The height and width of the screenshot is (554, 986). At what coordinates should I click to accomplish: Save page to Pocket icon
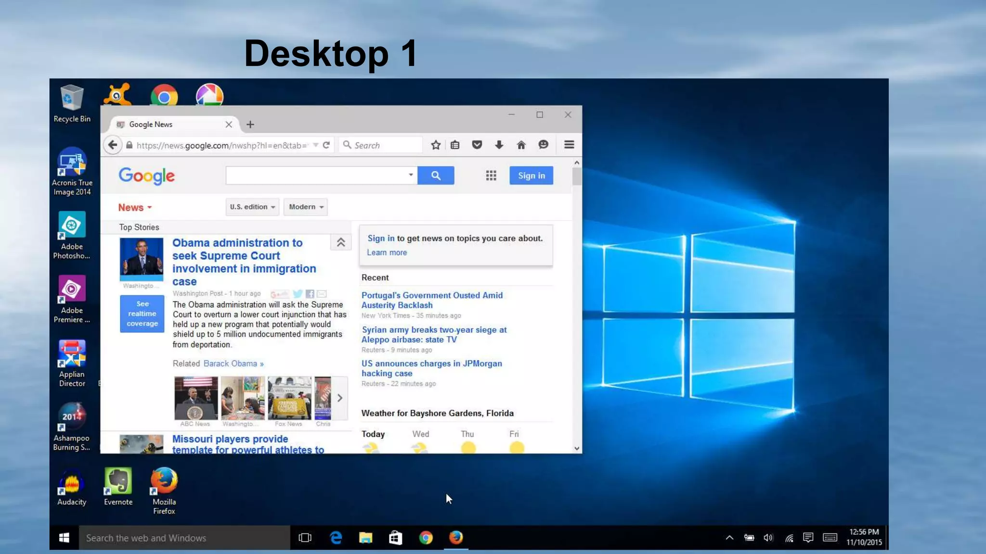click(477, 145)
